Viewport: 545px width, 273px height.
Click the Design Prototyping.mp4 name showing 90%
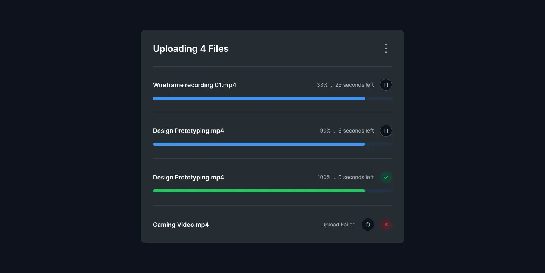(188, 131)
